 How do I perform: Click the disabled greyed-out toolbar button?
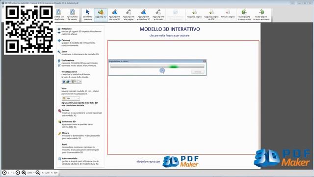pos(176,15)
